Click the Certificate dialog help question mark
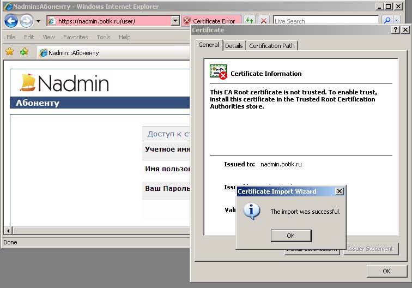Viewport: 412px width, 288px height. click(x=396, y=30)
